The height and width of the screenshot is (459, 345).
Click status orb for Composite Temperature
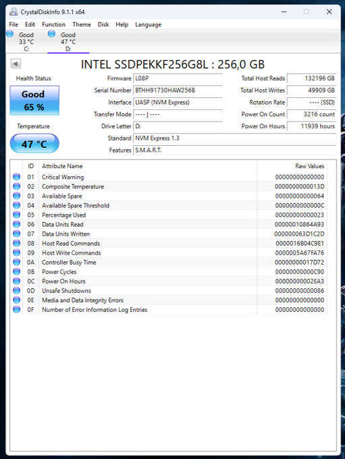click(17, 186)
